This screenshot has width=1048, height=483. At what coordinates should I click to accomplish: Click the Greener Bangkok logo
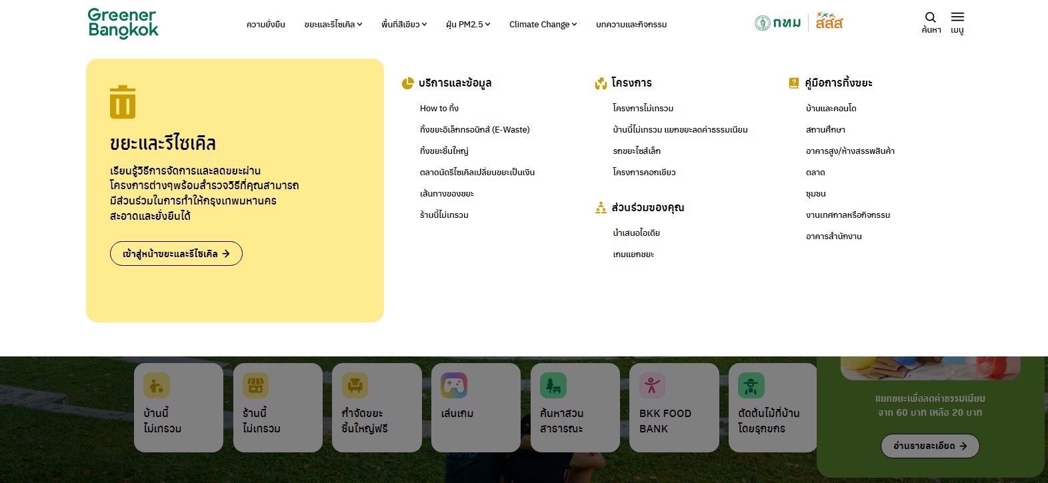[x=123, y=23]
